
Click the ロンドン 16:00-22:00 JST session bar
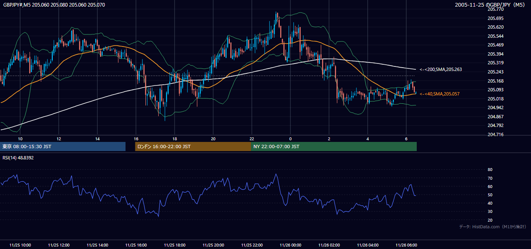193,146
